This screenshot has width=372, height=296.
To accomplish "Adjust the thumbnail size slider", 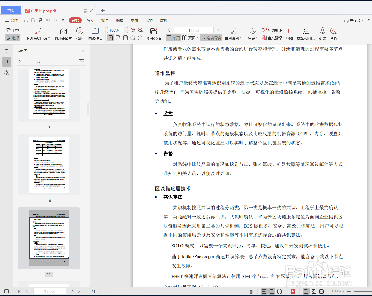I will point(38,61).
